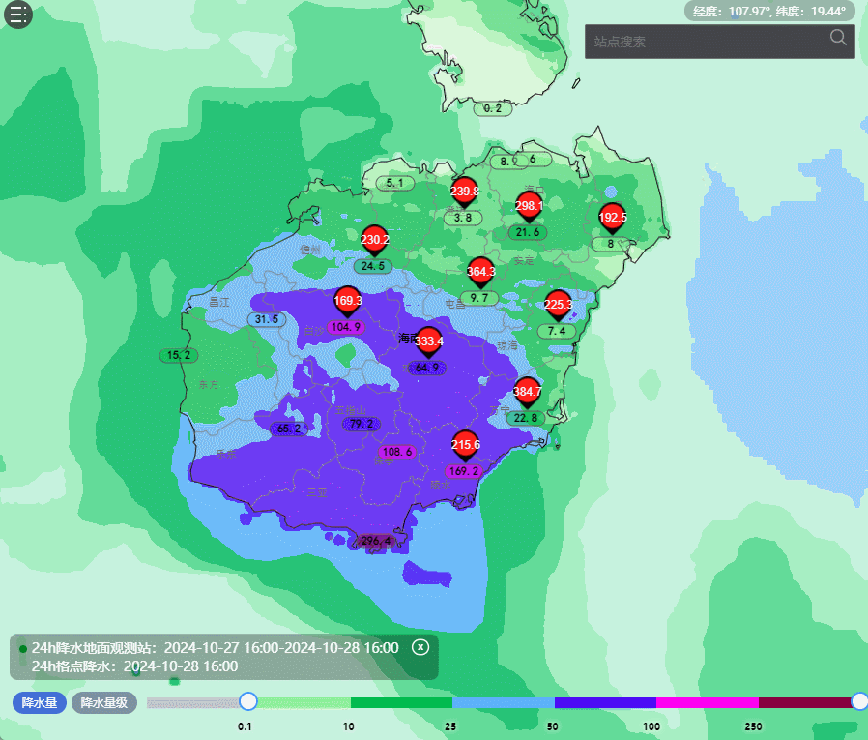The width and height of the screenshot is (868, 740).
Task: Click the 298.1 station marker
Action: (x=529, y=206)
